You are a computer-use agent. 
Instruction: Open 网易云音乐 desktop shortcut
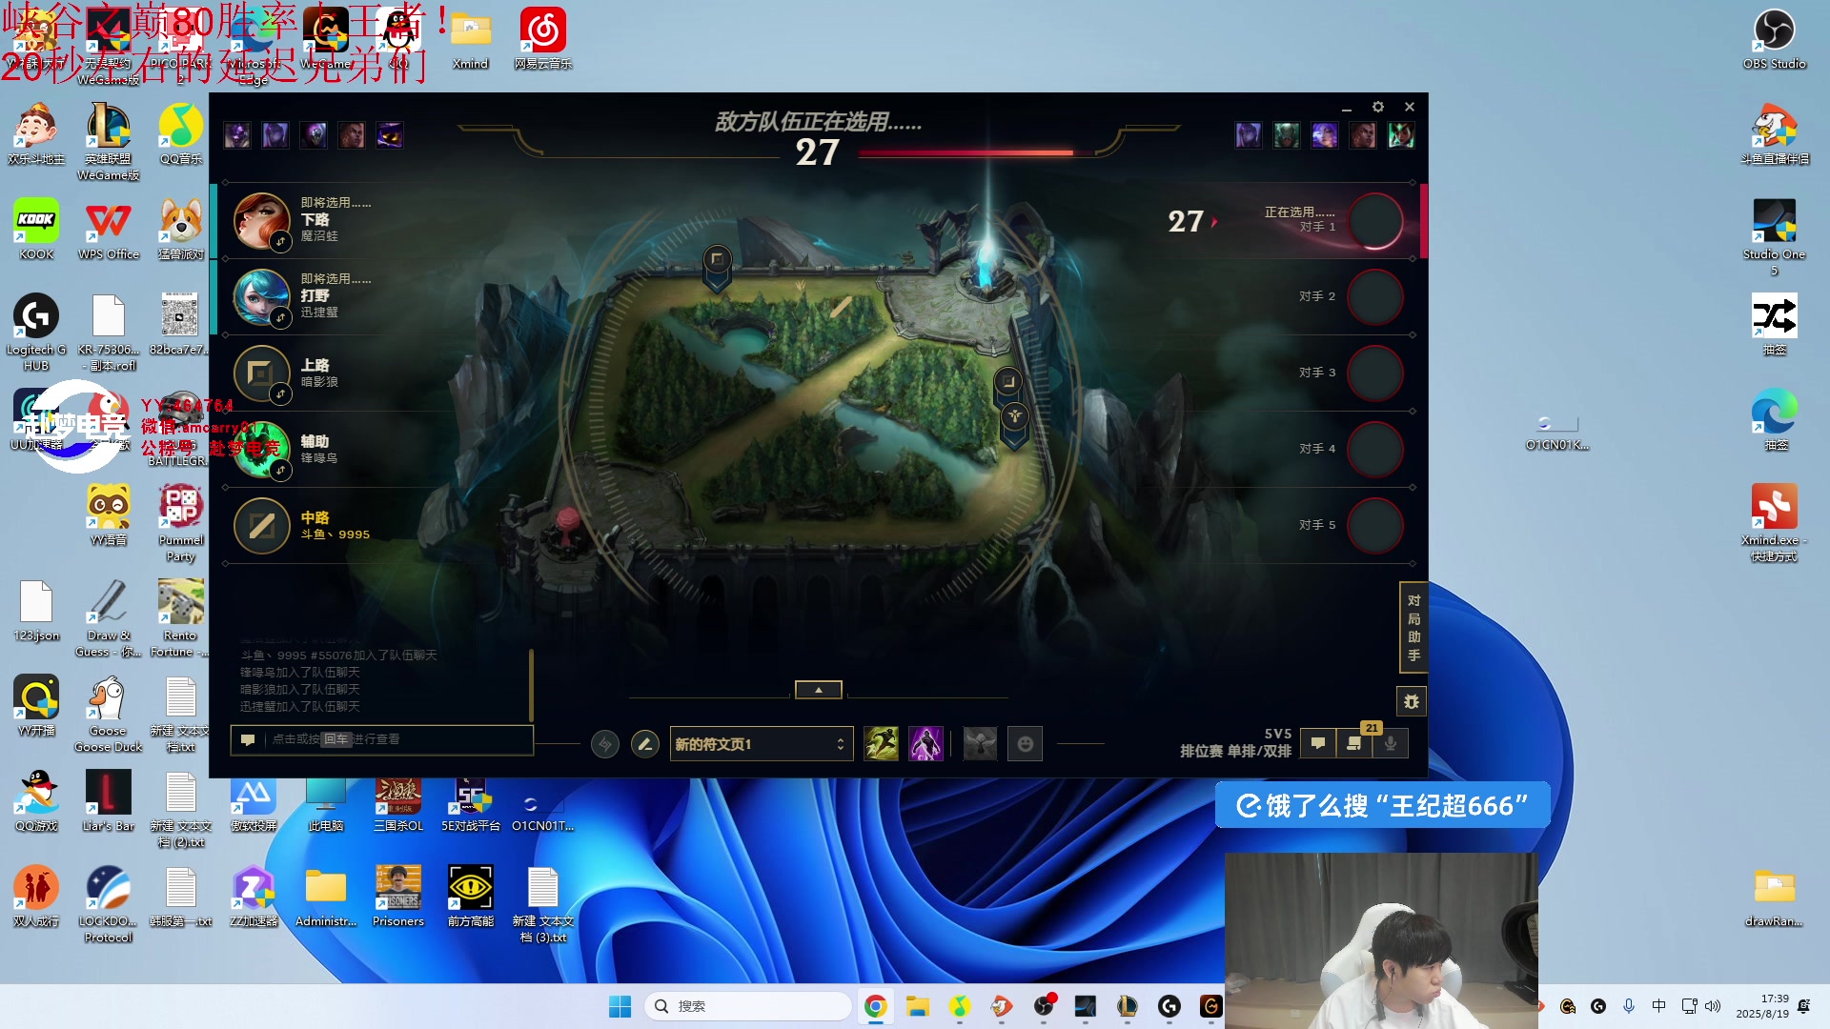click(543, 40)
